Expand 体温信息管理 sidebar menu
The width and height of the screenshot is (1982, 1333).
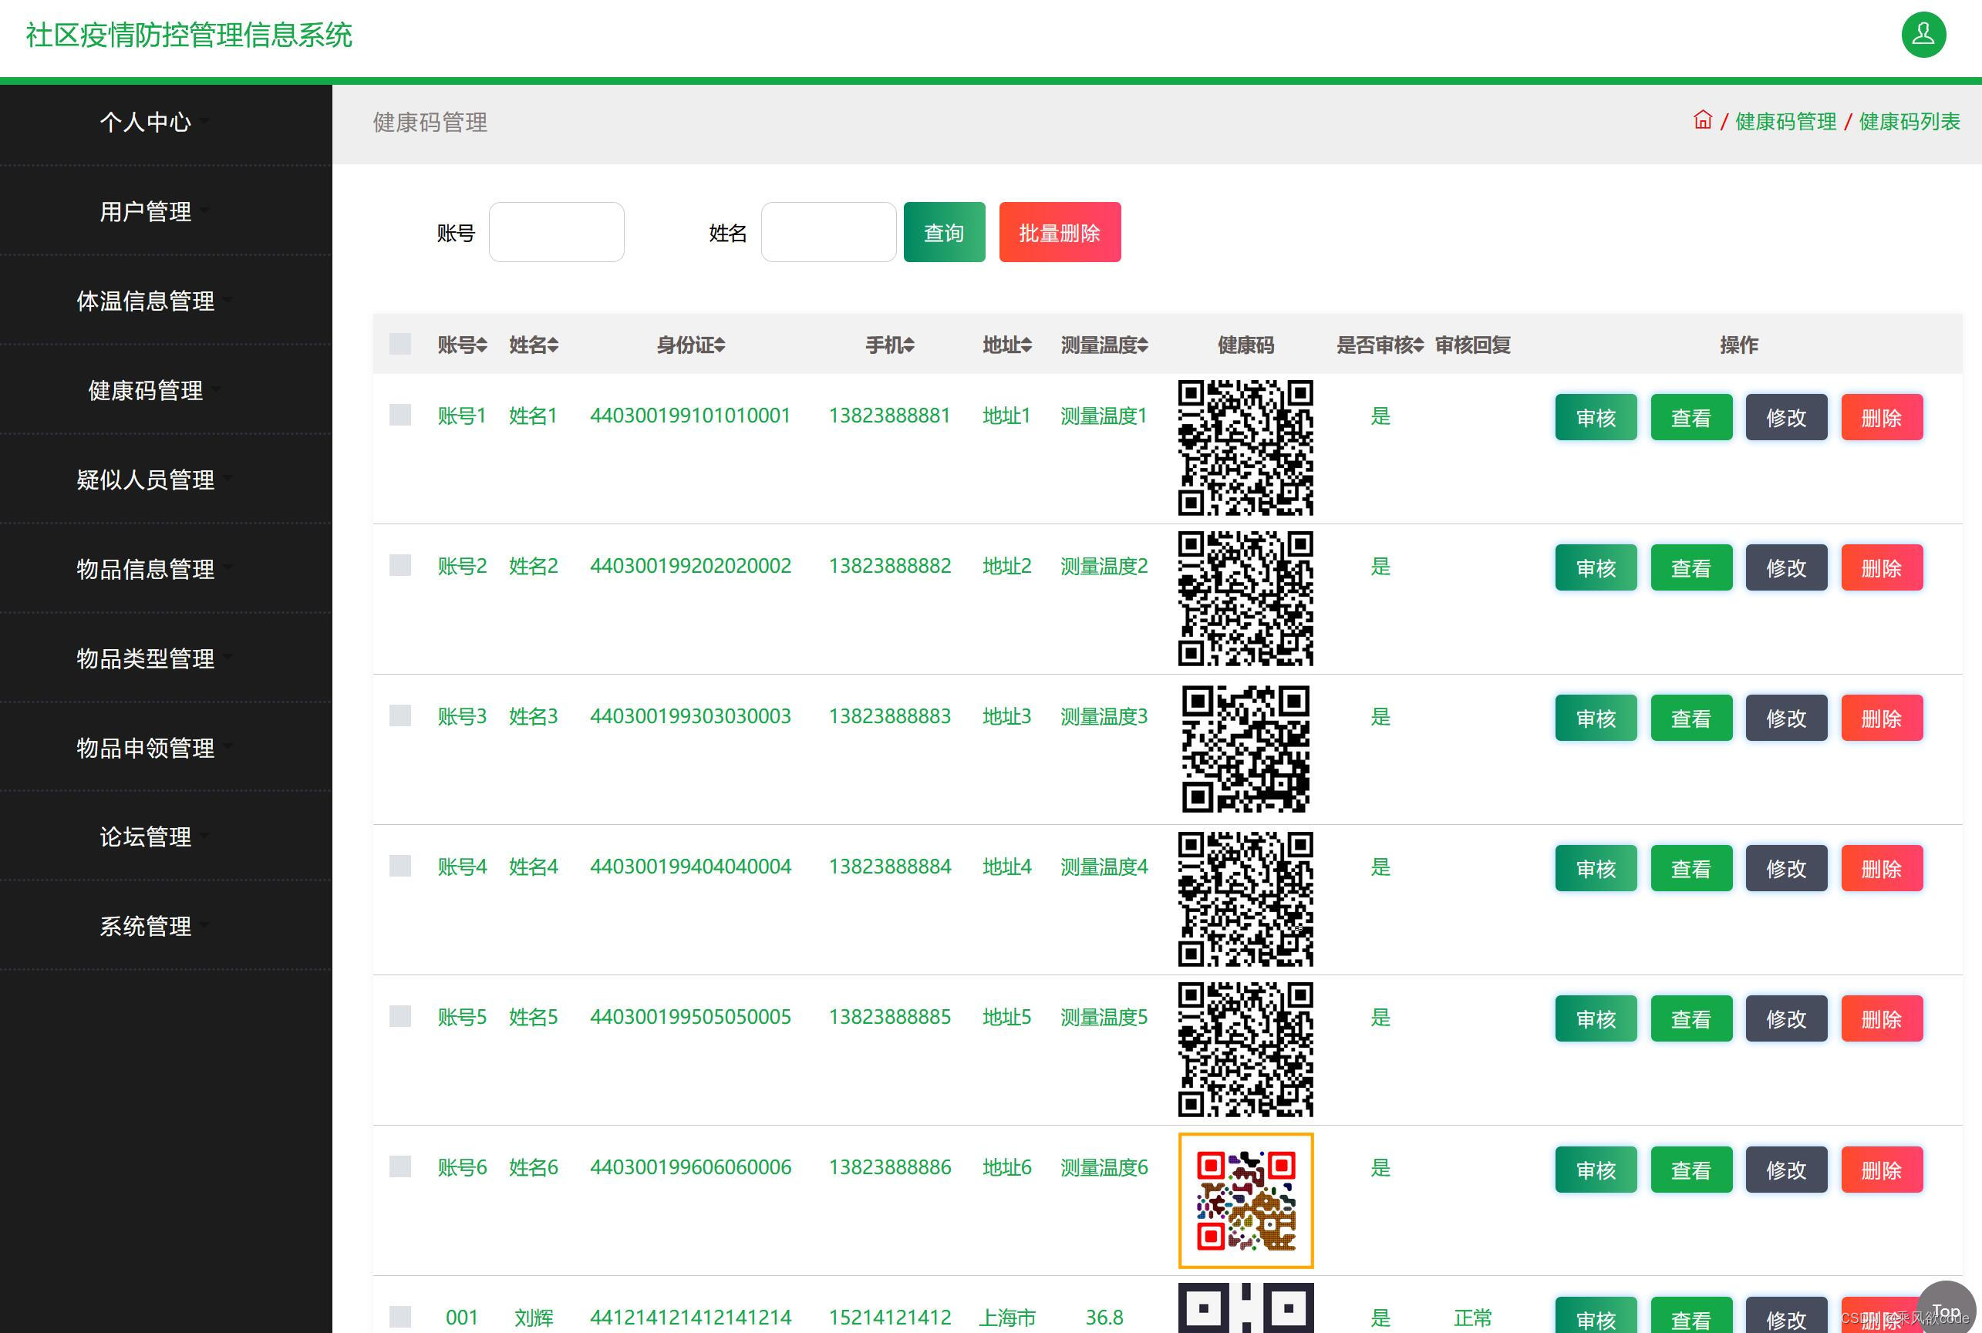(x=146, y=301)
